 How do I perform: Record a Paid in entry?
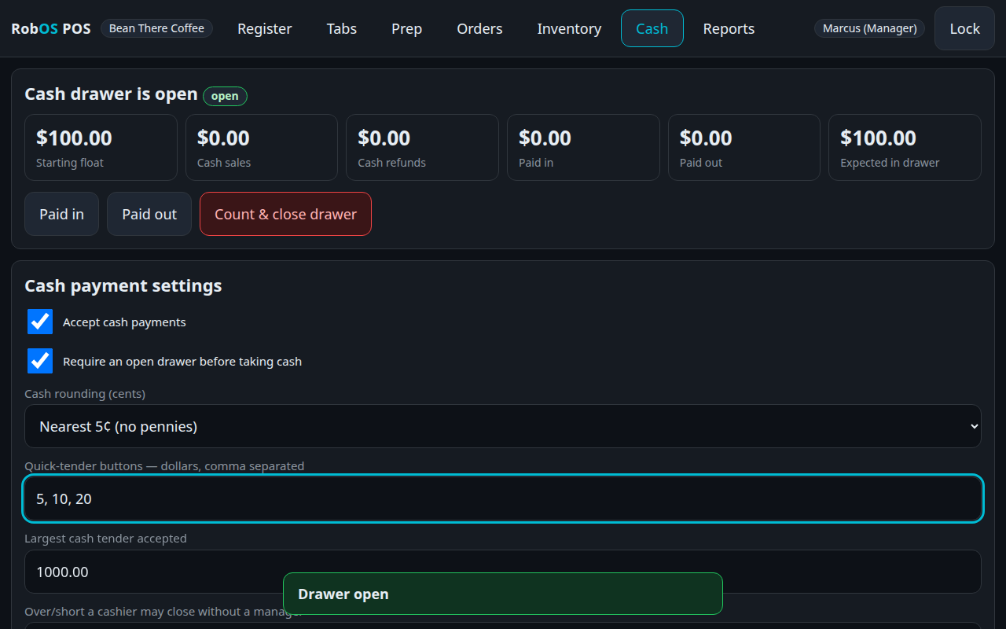[x=62, y=214]
